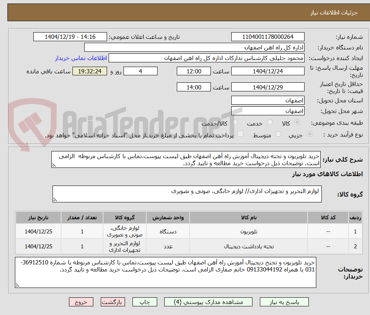Click the گروه کالا table column header
Image resolution: width=370 pixels, height=315 pixels.
pos(125,217)
